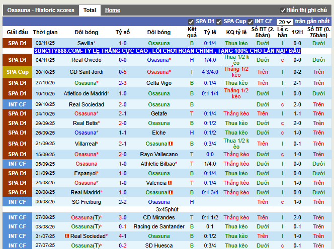Click the 0:1 3/4 odds for Real Madrid match
The height and width of the screenshot is (249, 334).
pyautogui.click(x=210, y=192)
